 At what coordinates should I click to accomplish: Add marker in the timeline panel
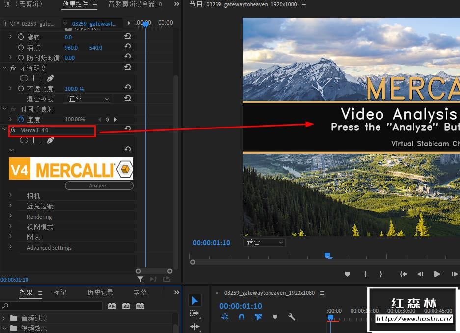pyautogui.click(x=275, y=317)
